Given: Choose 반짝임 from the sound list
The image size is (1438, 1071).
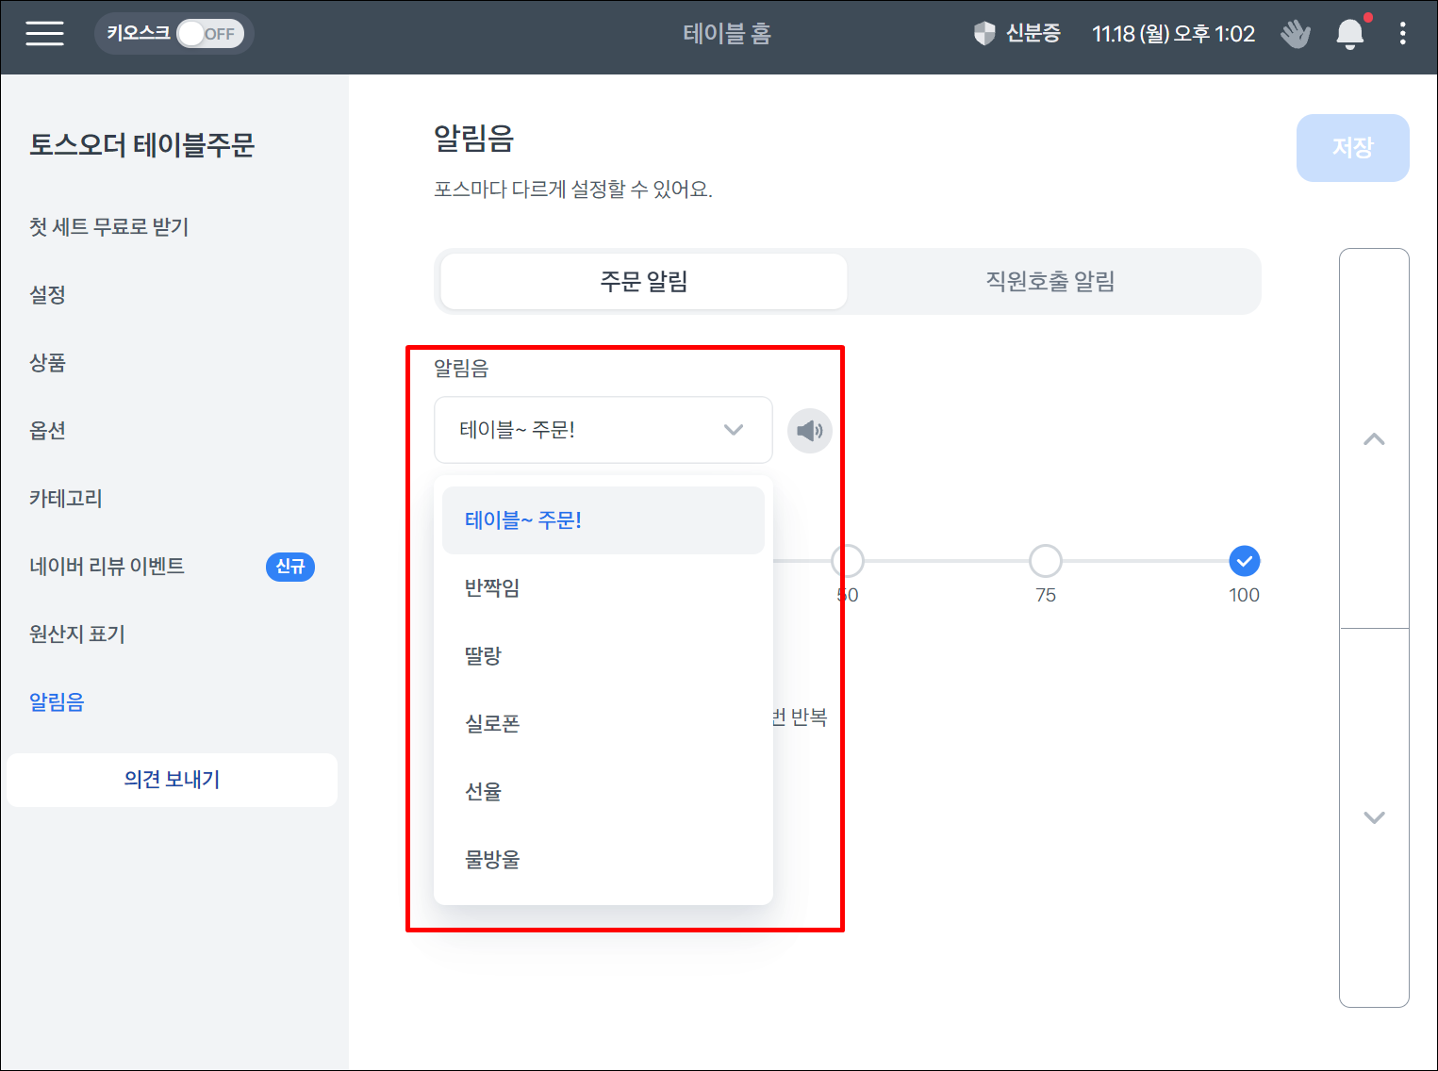Looking at the screenshot, I should (x=492, y=588).
